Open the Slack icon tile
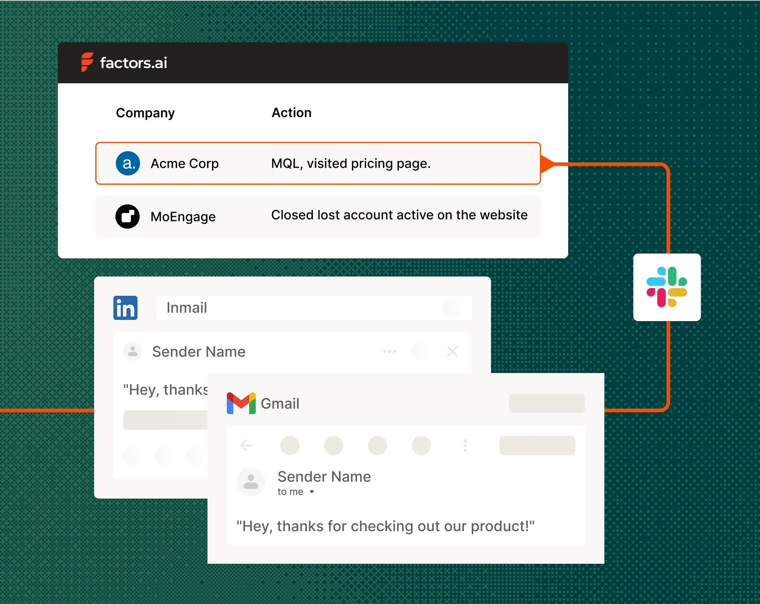 tap(667, 287)
